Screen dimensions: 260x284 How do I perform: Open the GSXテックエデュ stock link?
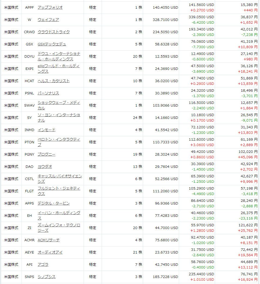(52, 44)
